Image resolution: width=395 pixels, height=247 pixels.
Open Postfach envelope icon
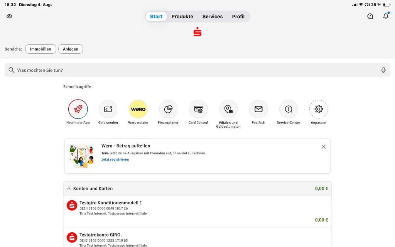click(258, 109)
